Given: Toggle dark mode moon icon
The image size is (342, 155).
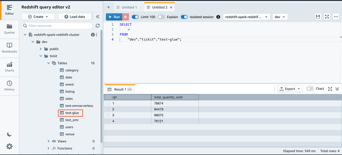Looking at the screenshot, I should click(9, 134).
